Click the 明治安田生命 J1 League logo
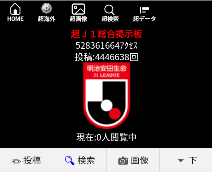The height and width of the screenshot is (172, 212). pos(106,95)
